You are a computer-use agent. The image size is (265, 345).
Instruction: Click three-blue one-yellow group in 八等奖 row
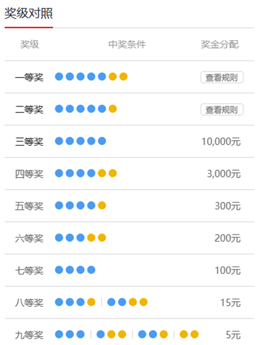(x=75, y=302)
